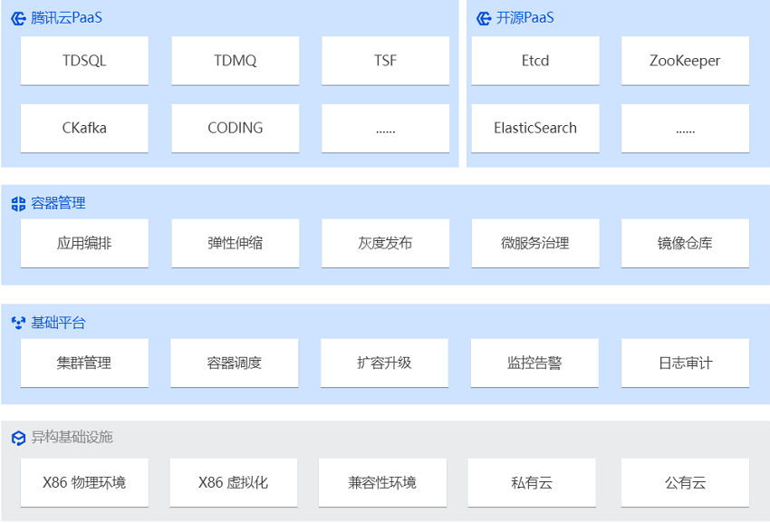Click the 容器管理 section icon

(18, 204)
